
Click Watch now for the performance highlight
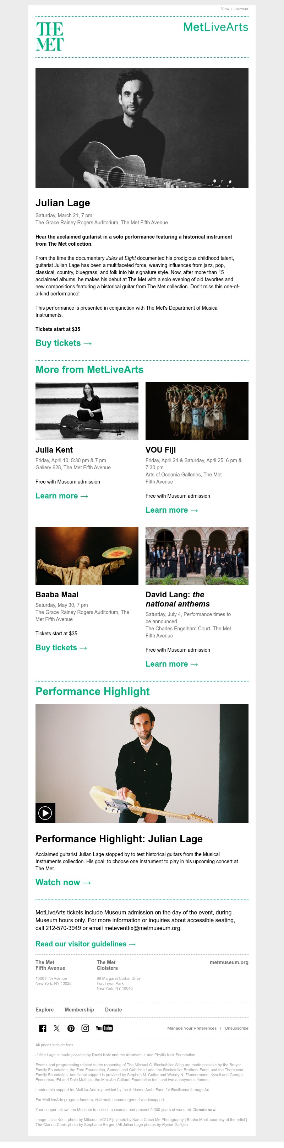[63, 882]
